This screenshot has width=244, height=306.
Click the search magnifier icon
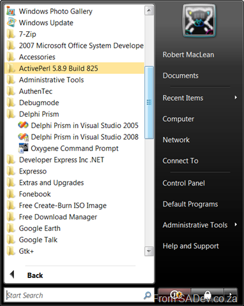[147, 295]
